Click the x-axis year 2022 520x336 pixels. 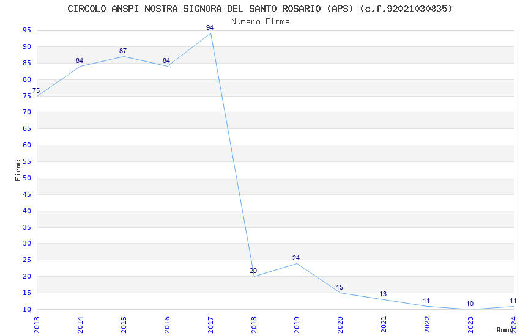tap(428, 324)
